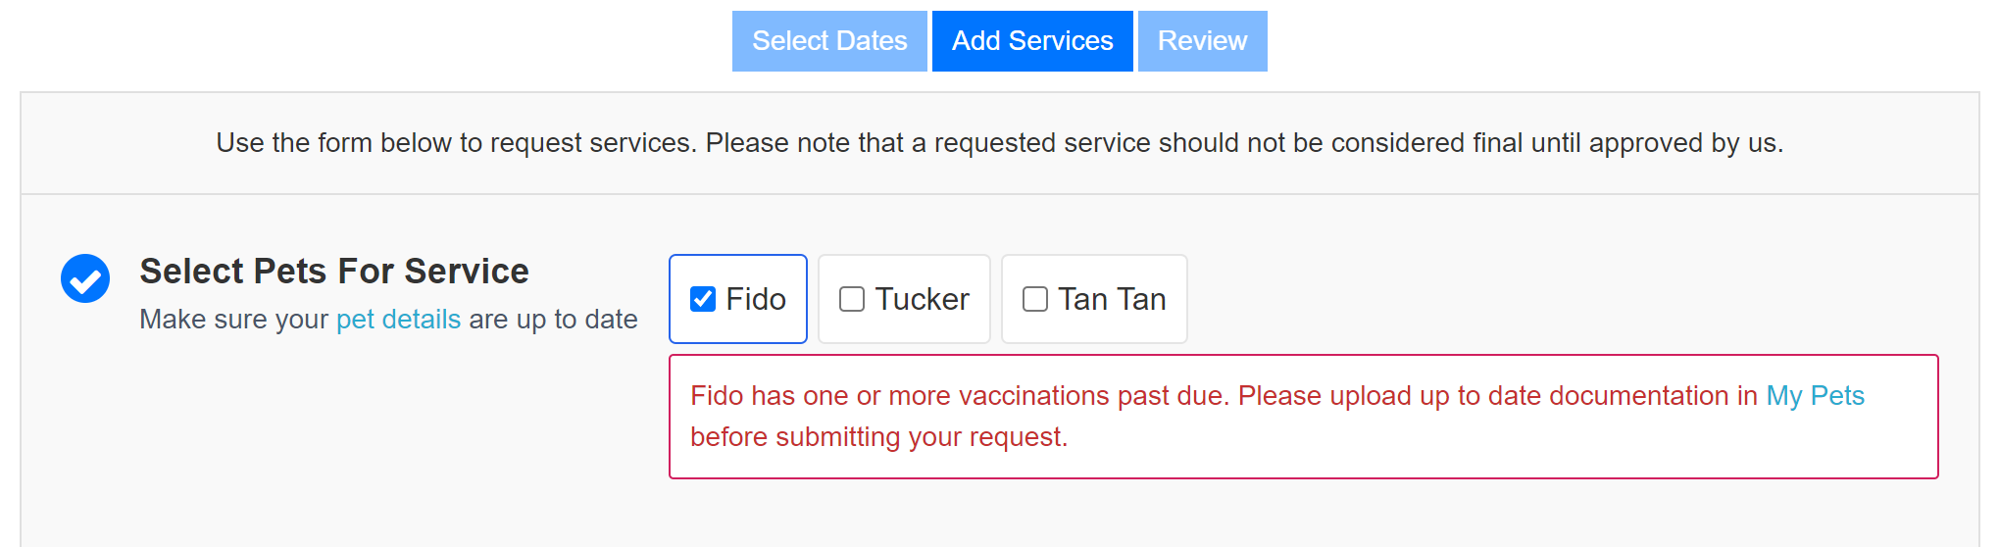Click the 'Make sure your' helper text
The image size is (1999, 547).
click(x=234, y=320)
